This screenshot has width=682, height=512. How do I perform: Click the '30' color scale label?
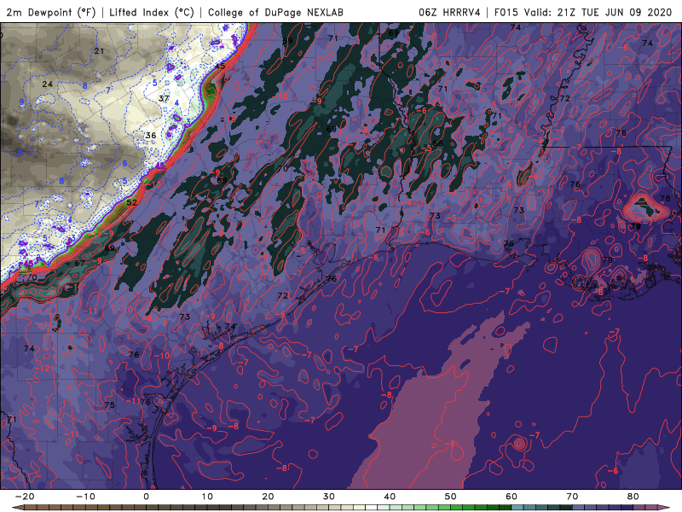point(329,497)
